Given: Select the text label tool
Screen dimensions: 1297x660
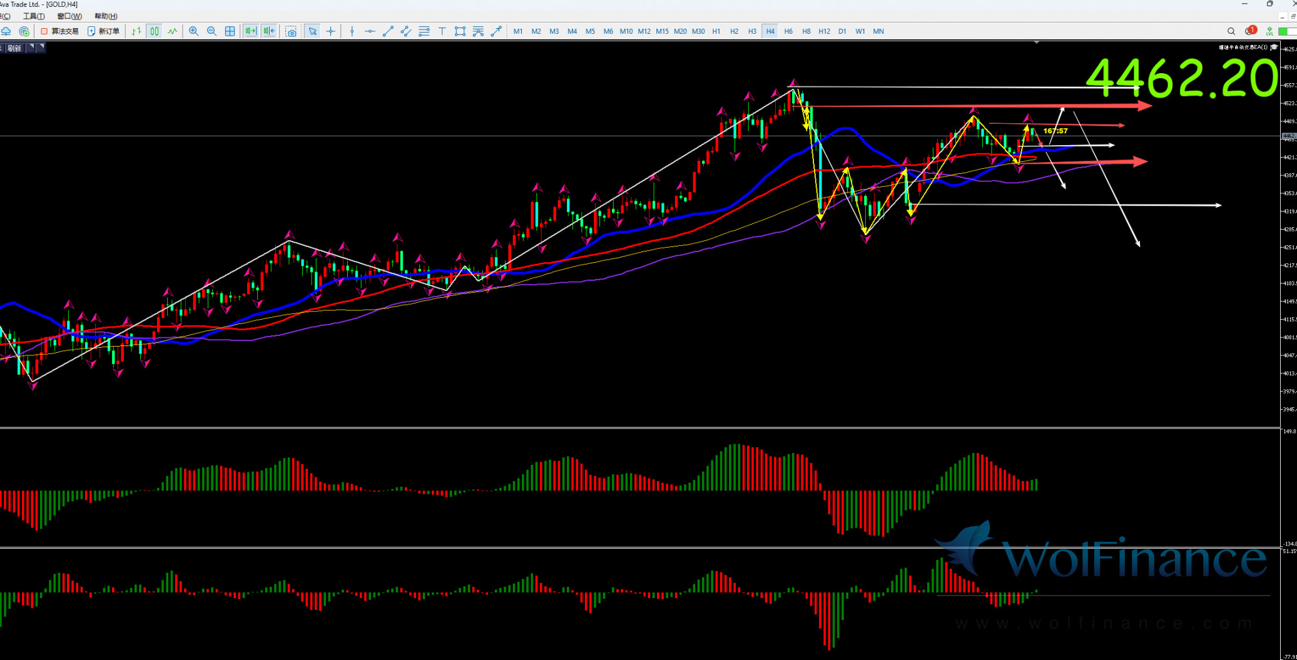Looking at the screenshot, I should click(x=442, y=31).
